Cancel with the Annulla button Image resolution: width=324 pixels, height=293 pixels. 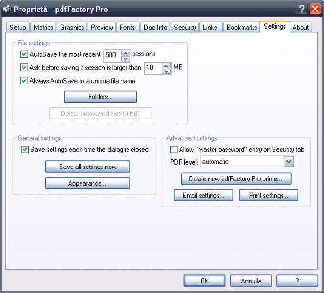tap(251, 281)
